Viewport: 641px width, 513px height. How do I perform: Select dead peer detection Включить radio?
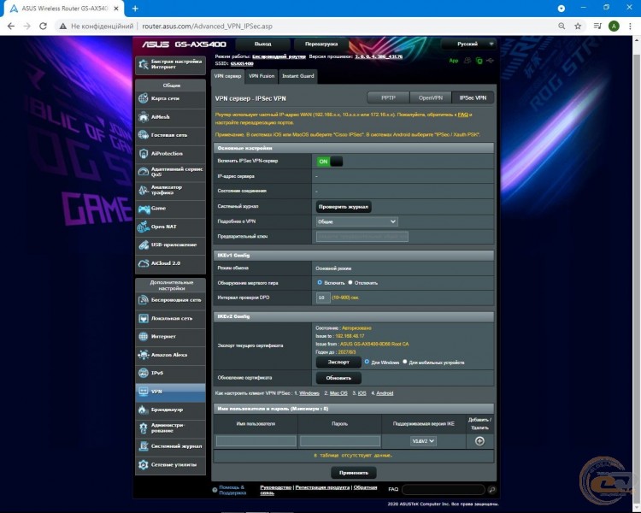320,282
